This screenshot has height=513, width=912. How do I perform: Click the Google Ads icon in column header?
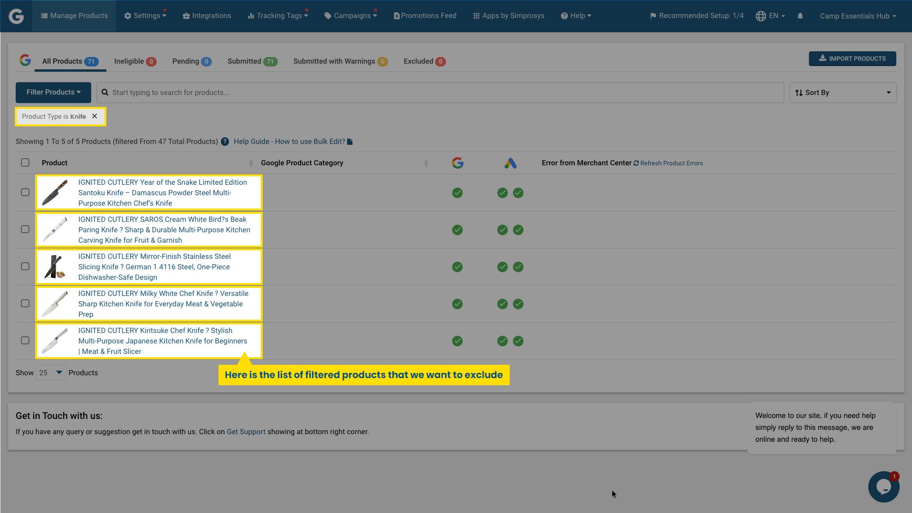click(x=511, y=162)
